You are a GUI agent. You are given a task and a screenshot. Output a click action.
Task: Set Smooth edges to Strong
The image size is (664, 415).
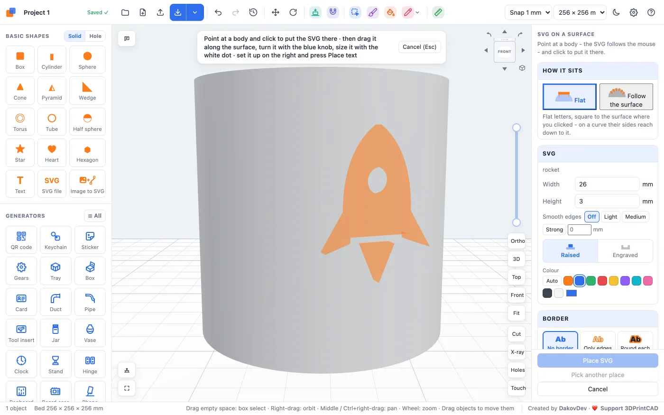tap(554, 230)
